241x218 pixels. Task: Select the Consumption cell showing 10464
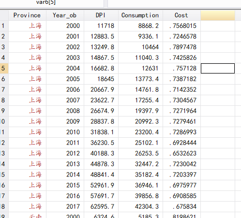click(x=140, y=47)
